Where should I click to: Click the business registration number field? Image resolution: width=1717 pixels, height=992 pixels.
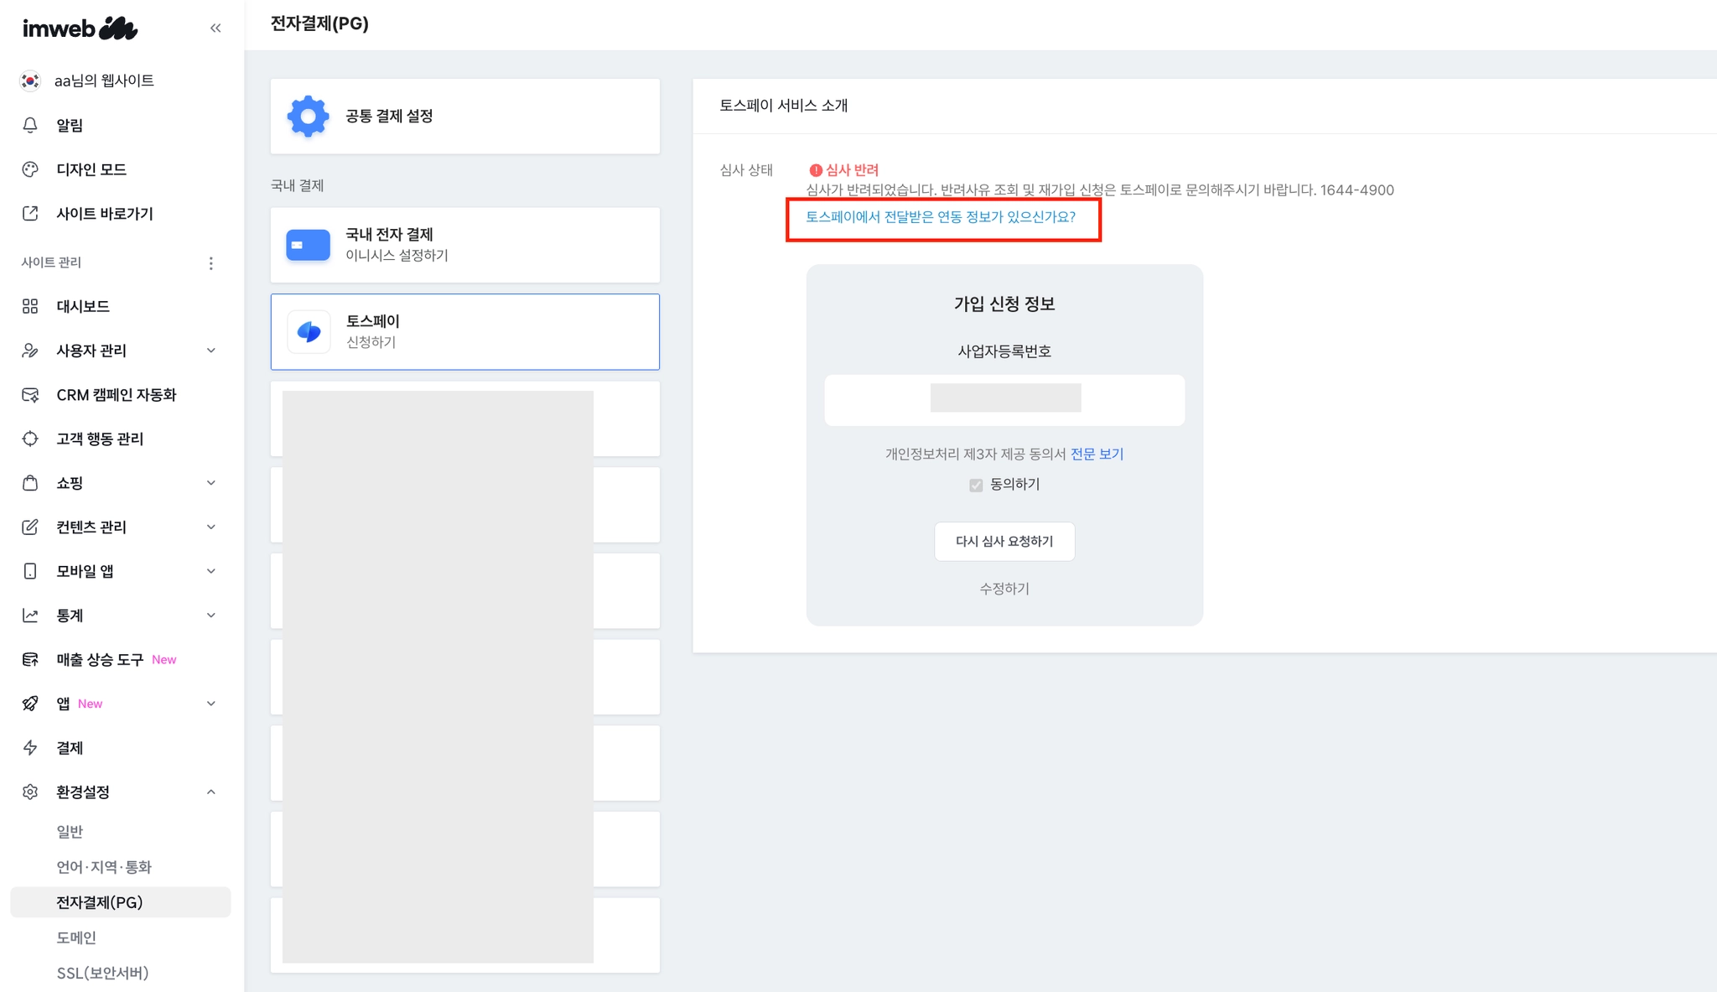tap(1004, 400)
